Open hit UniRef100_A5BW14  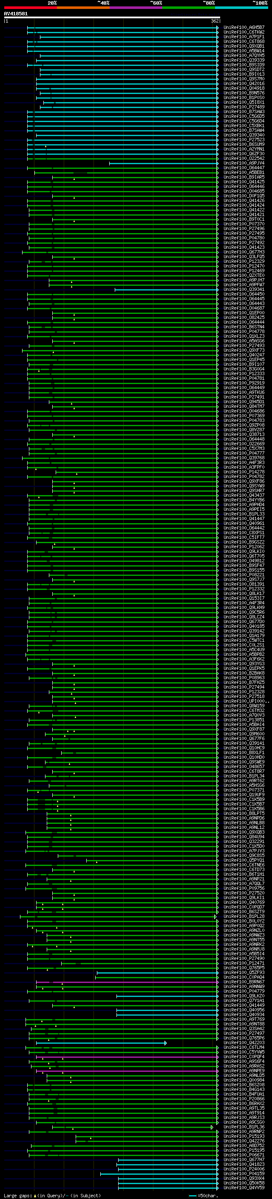pos(244,51)
